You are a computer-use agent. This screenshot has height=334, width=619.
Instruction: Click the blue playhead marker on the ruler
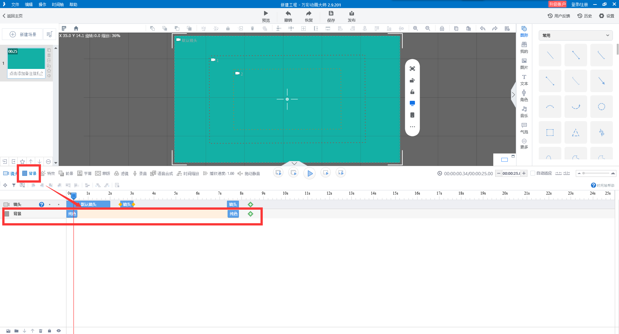pyautogui.click(x=74, y=195)
